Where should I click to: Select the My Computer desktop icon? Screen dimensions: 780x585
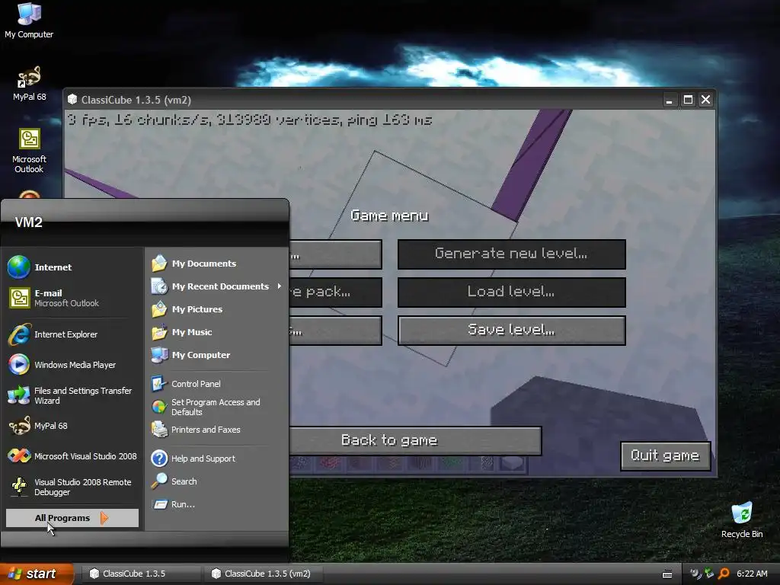pos(29,21)
